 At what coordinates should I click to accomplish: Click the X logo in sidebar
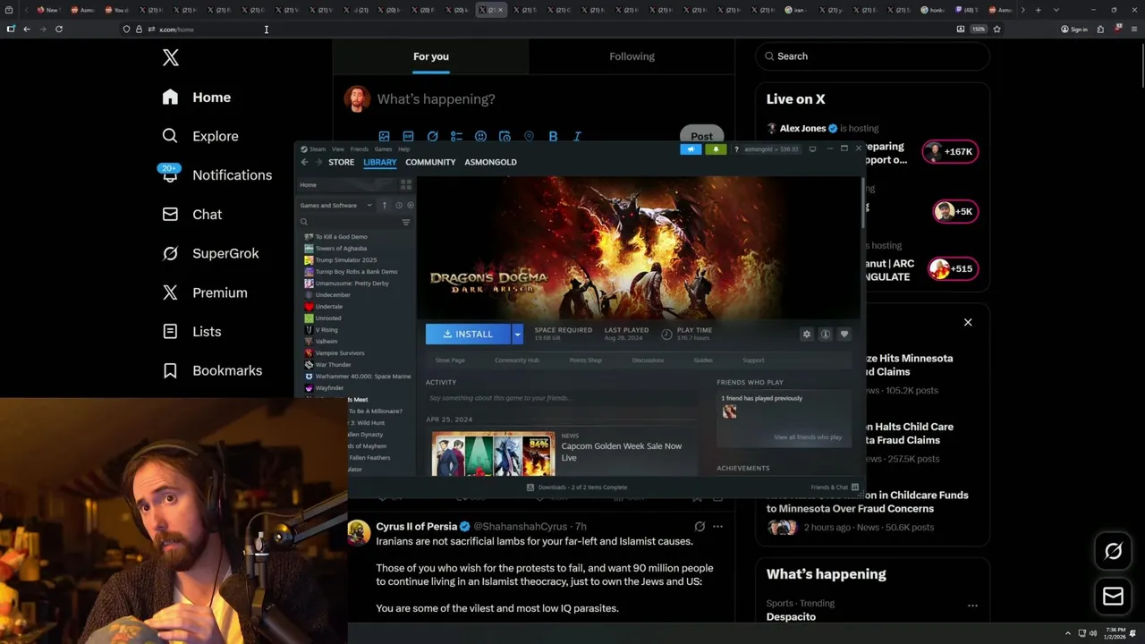(x=171, y=58)
